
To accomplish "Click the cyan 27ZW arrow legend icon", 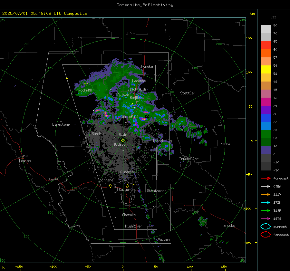I will (x=266, y=203).
